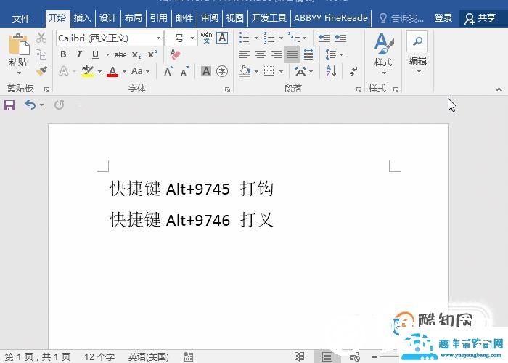Screen dimensions: 508x363
Task: Apply red font color
Action: pyautogui.click(x=112, y=71)
